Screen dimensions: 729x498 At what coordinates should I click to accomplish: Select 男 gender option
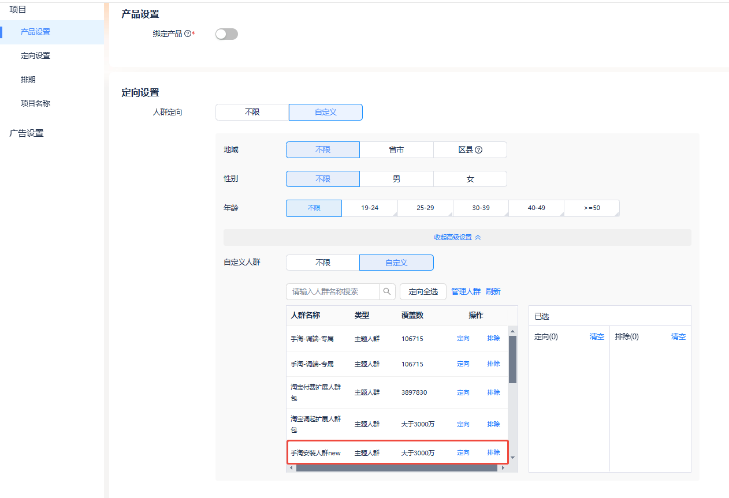coord(396,179)
